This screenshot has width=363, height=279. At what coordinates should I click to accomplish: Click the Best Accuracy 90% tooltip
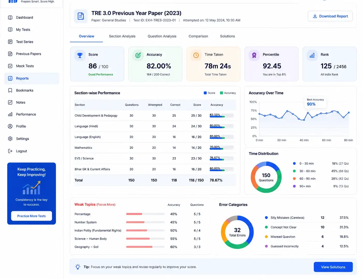pos(315,102)
